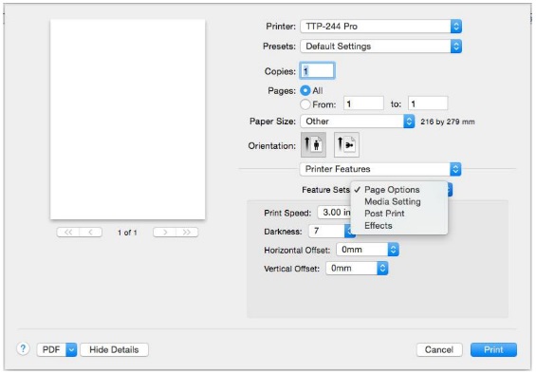Select the All pages radio button

coord(305,91)
